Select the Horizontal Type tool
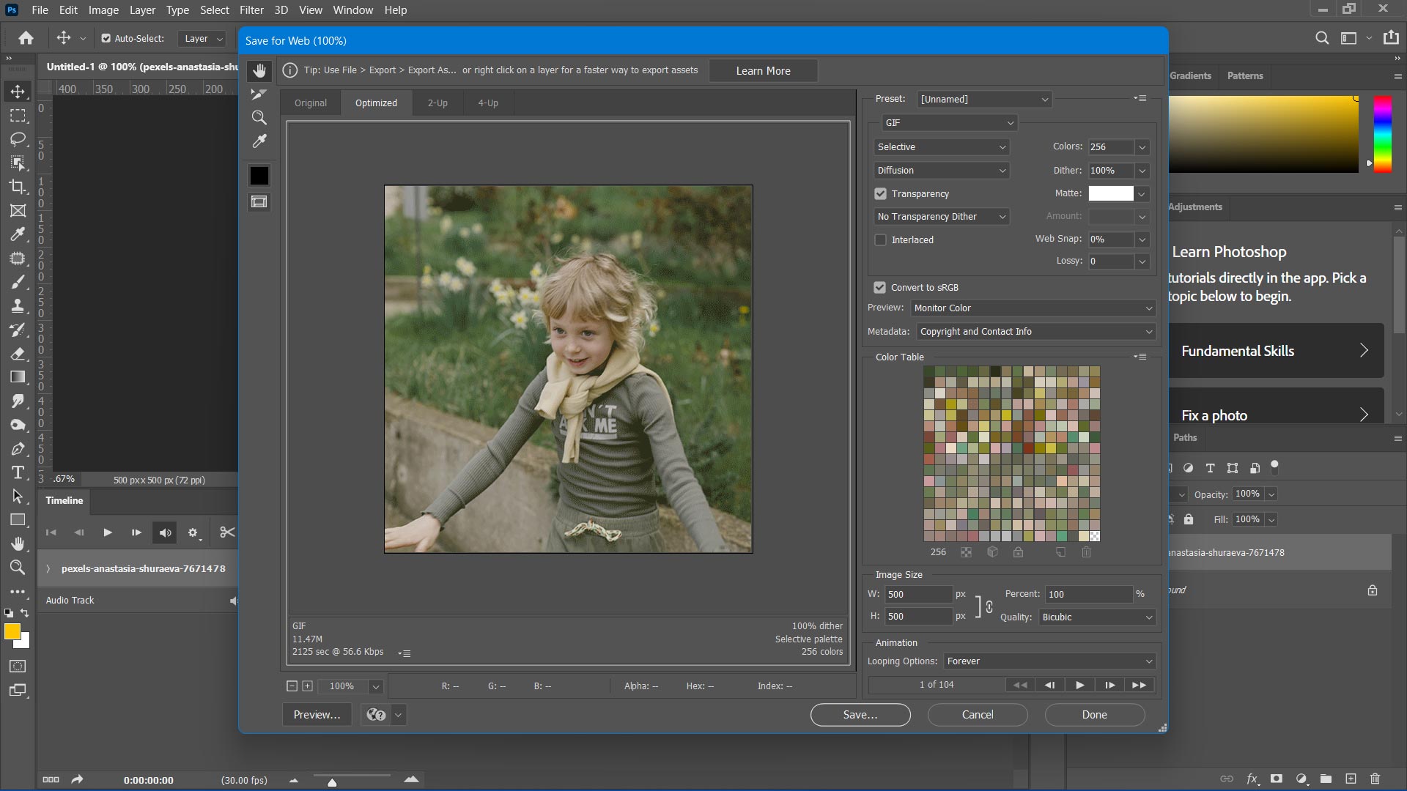Viewport: 1407px width, 791px height. coord(18,472)
